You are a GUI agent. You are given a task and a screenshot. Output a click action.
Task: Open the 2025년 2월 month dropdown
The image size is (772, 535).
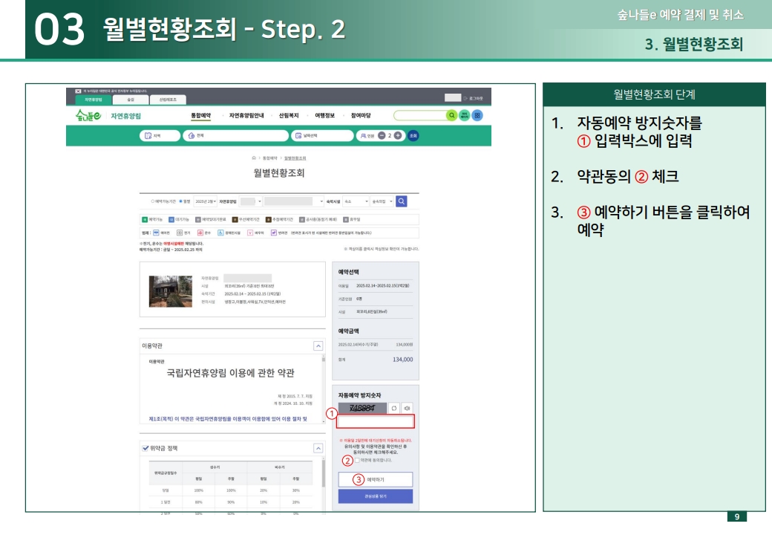pyautogui.click(x=205, y=201)
